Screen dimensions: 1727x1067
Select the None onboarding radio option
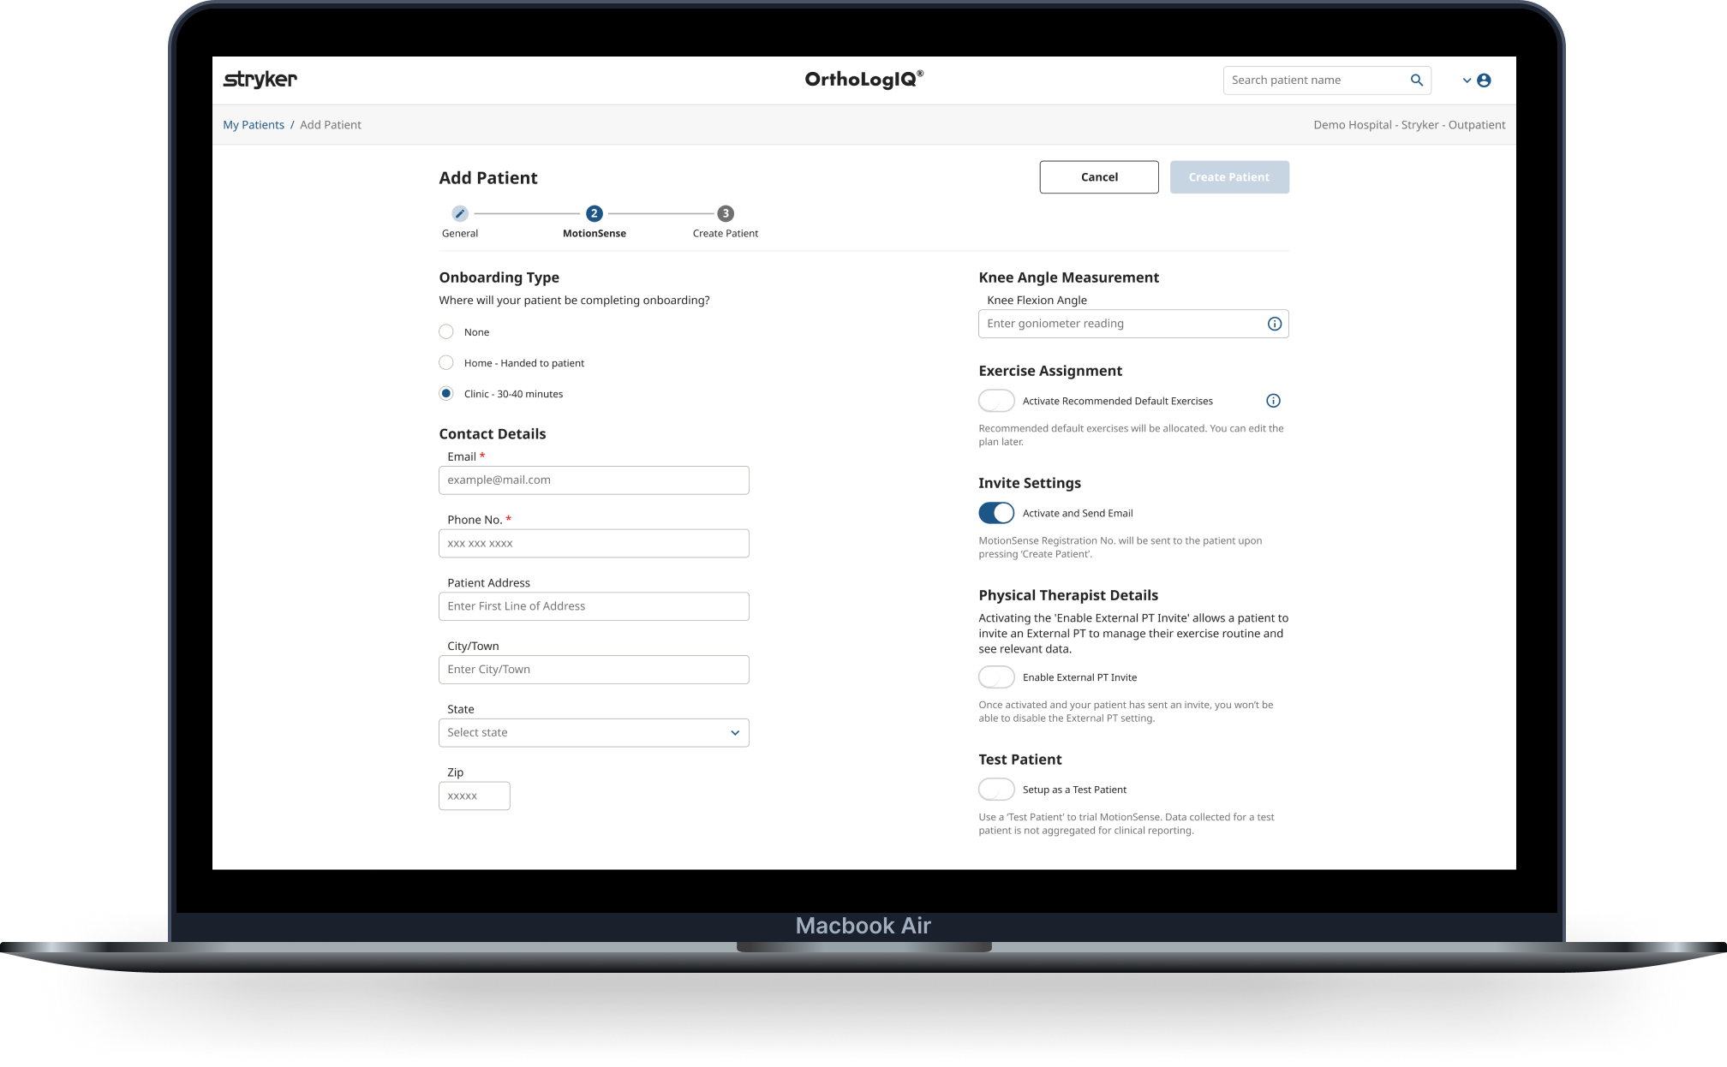(x=446, y=332)
